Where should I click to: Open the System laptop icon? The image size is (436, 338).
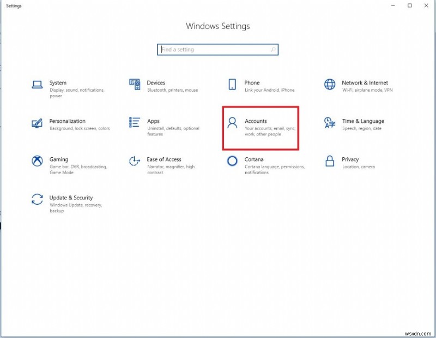(37, 85)
